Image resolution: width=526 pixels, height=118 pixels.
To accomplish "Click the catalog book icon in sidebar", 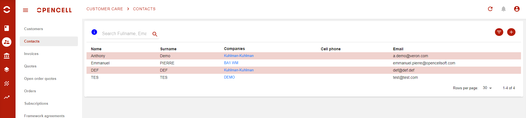I will 7,28.
